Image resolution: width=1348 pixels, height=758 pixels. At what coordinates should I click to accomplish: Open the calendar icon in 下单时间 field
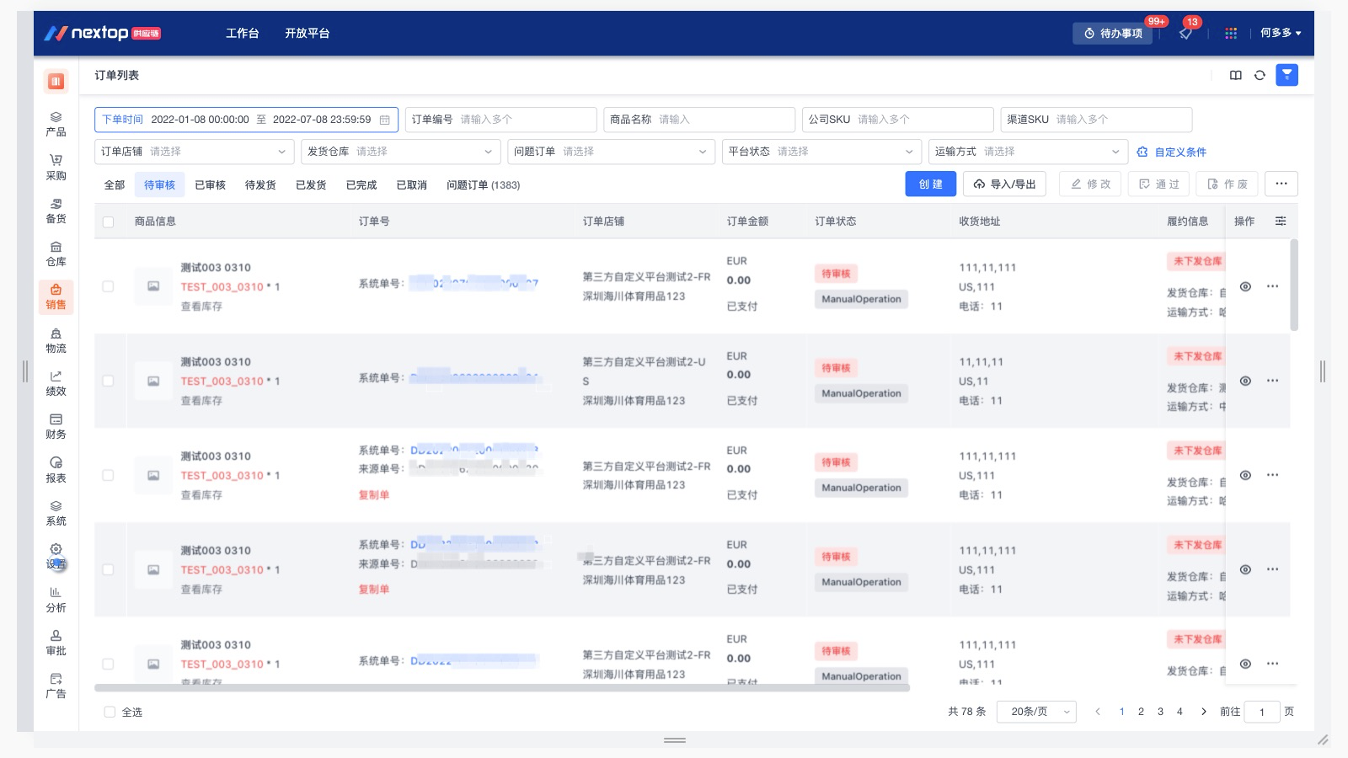click(385, 120)
